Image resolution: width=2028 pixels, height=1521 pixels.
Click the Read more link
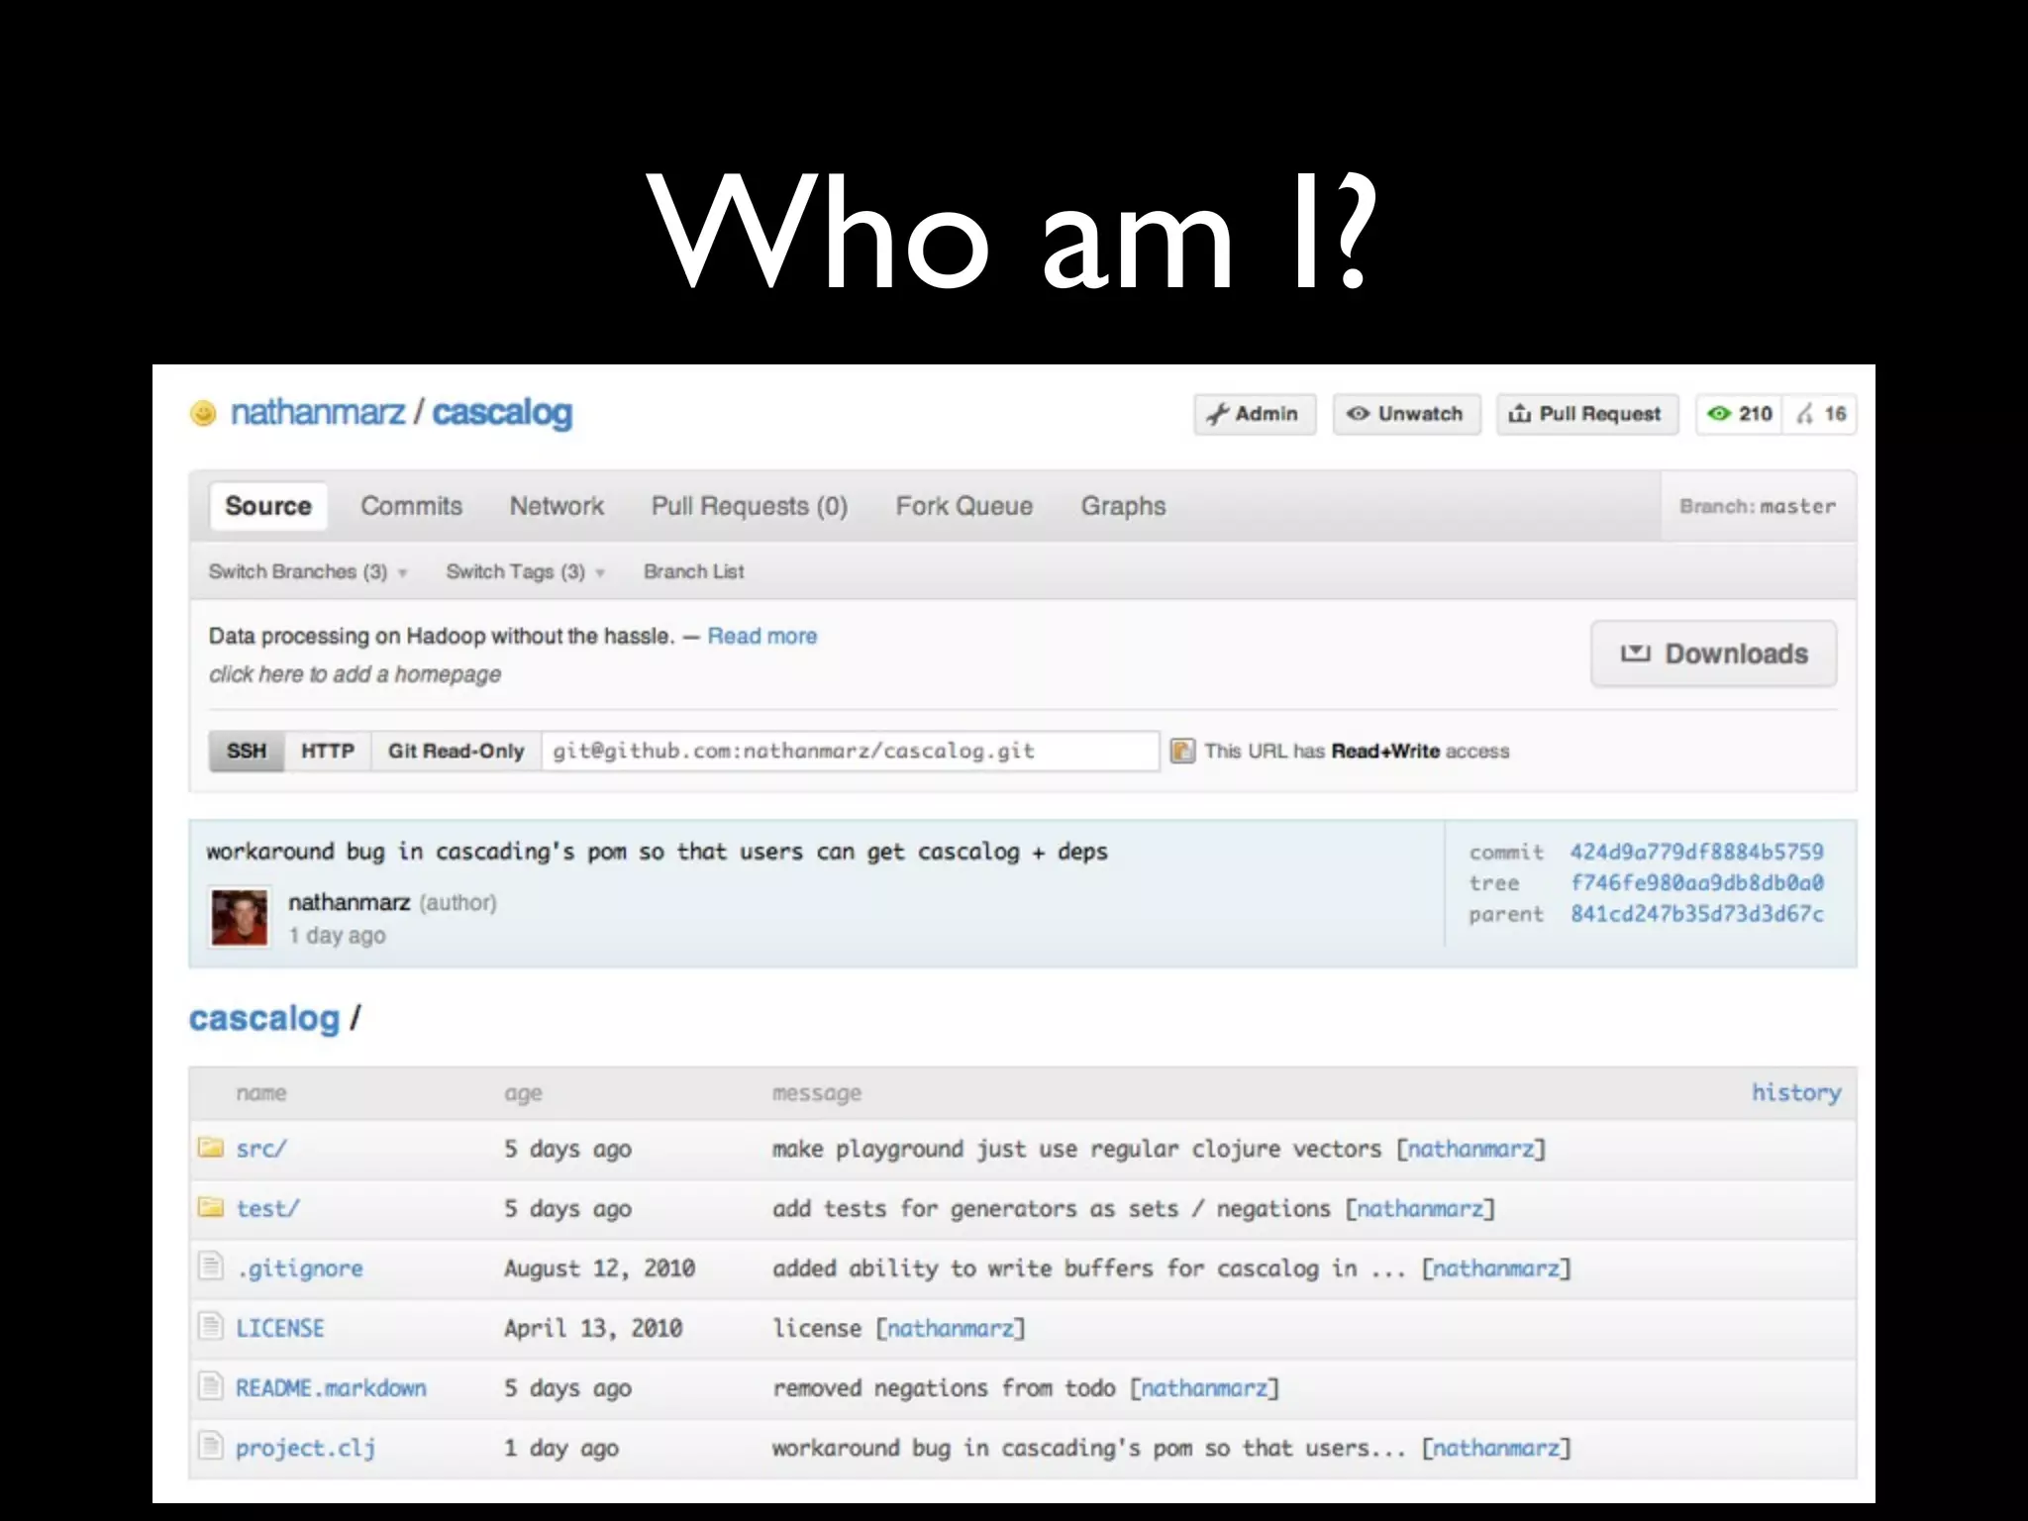[762, 636]
